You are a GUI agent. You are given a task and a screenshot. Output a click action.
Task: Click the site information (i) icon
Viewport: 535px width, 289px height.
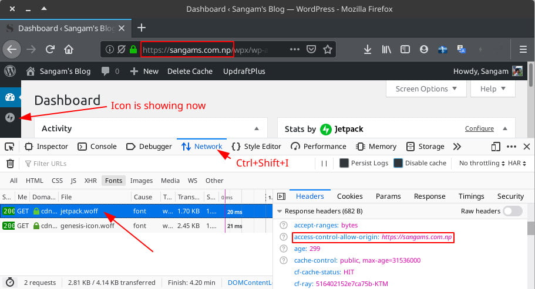(x=109, y=50)
